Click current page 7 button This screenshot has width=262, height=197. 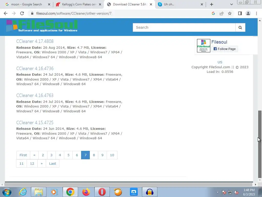pos(85,155)
